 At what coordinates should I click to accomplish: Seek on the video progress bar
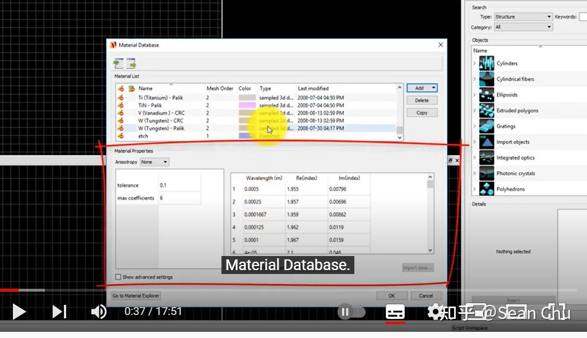288,290
